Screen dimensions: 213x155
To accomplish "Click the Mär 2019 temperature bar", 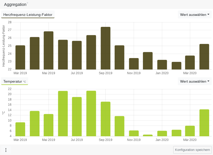I will pyautogui.click(x=20, y=129).
